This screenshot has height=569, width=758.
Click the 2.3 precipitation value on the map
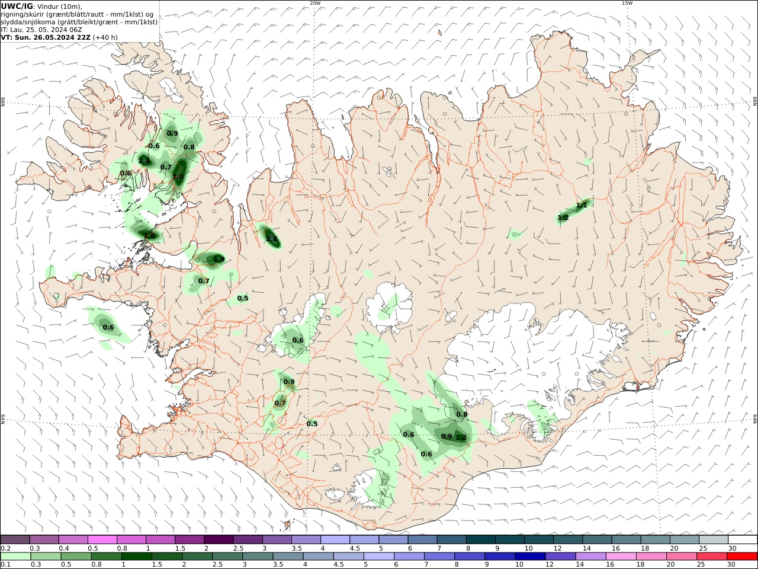point(144,161)
